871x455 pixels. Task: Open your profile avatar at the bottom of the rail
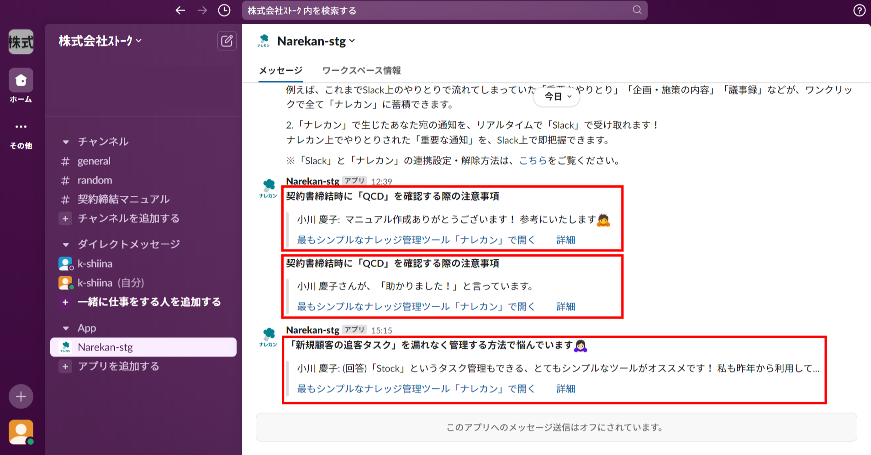pyautogui.click(x=21, y=432)
